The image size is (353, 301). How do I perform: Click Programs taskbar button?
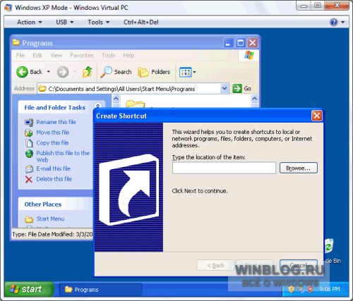(x=101, y=290)
